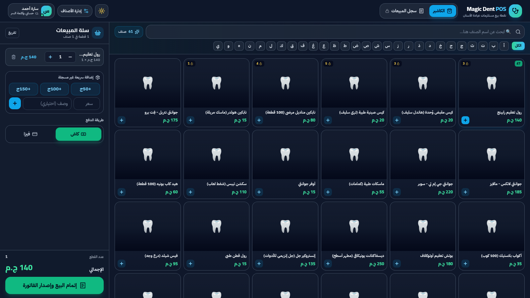The image size is (530, 298).
Task: Click the blue plus for quick unregistered item
Action: point(15,103)
